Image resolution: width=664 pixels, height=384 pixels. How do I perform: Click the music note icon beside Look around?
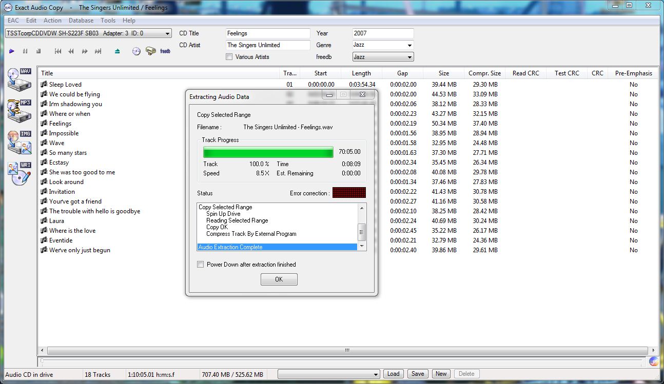[x=44, y=182]
